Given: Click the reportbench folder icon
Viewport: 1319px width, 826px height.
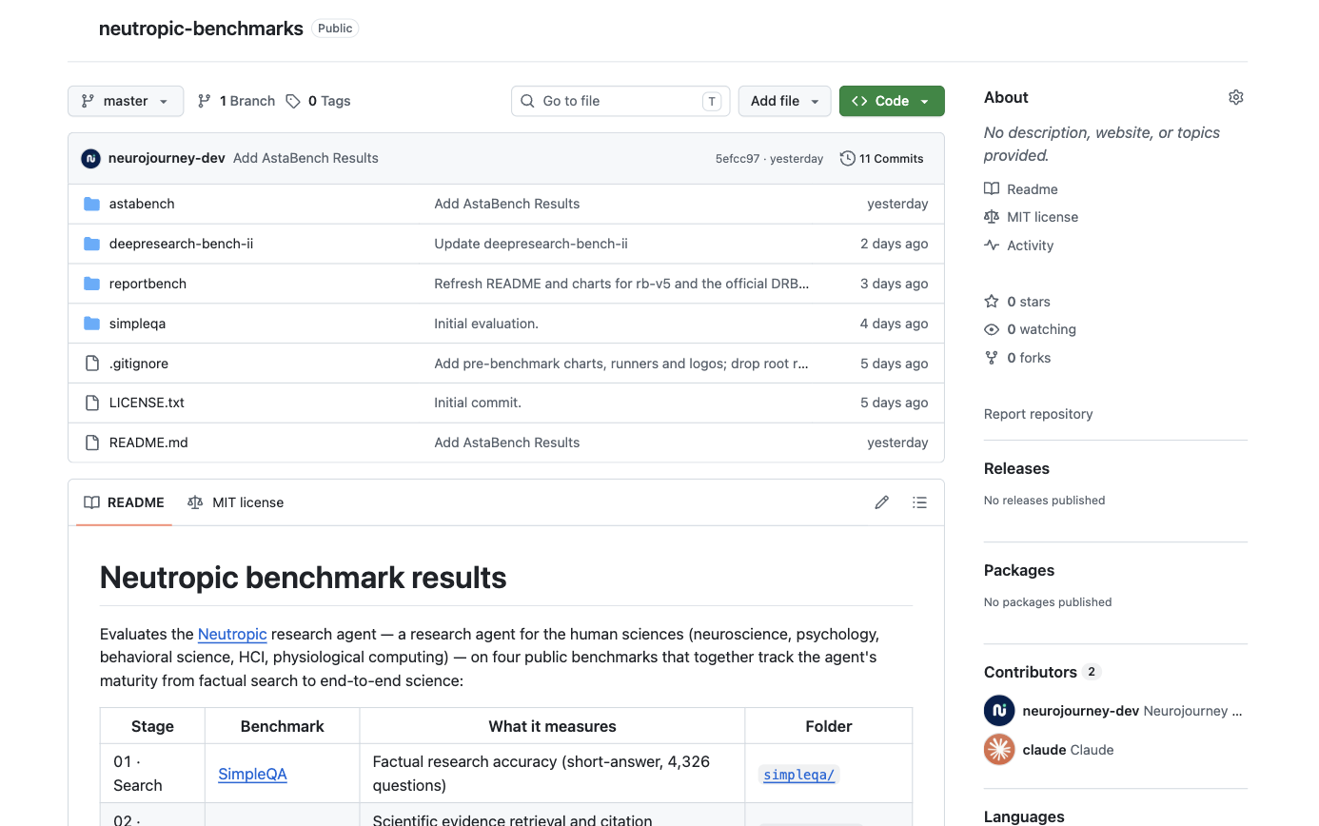Looking at the screenshot, I should click(x=92, y=284).
